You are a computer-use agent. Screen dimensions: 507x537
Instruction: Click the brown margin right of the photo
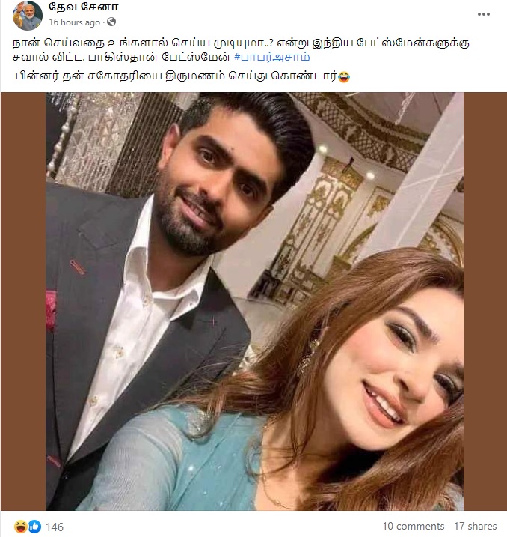485,301
